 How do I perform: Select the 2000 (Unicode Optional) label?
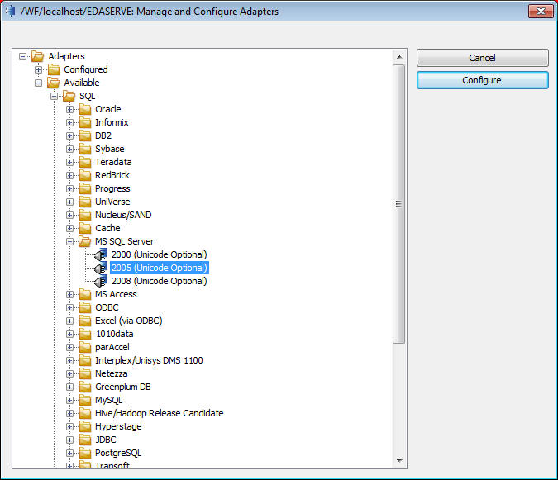pos(159,254)
